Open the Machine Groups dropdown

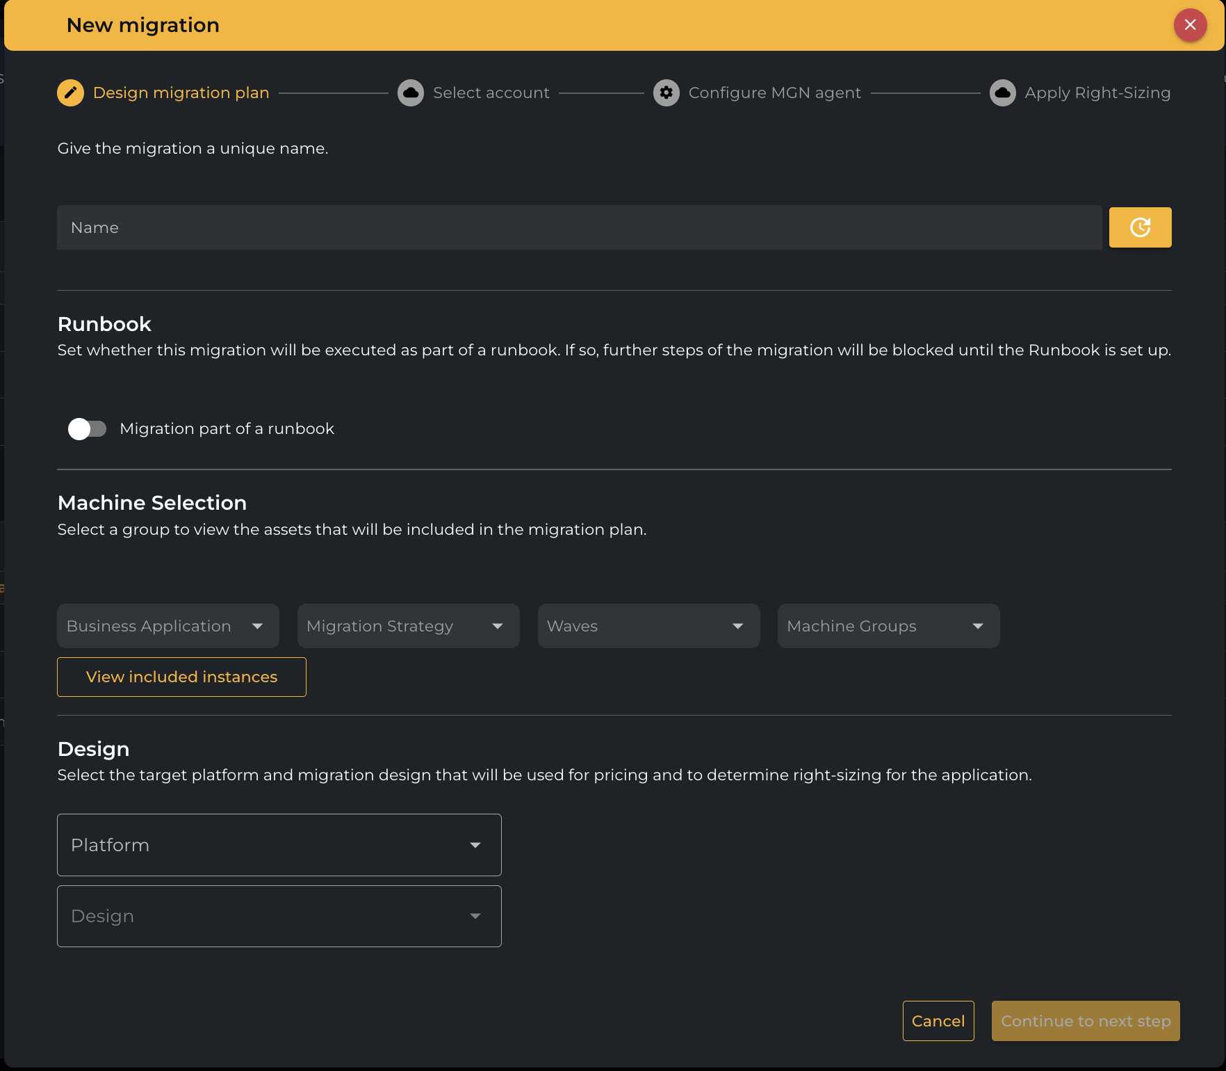tap(889, 626)
